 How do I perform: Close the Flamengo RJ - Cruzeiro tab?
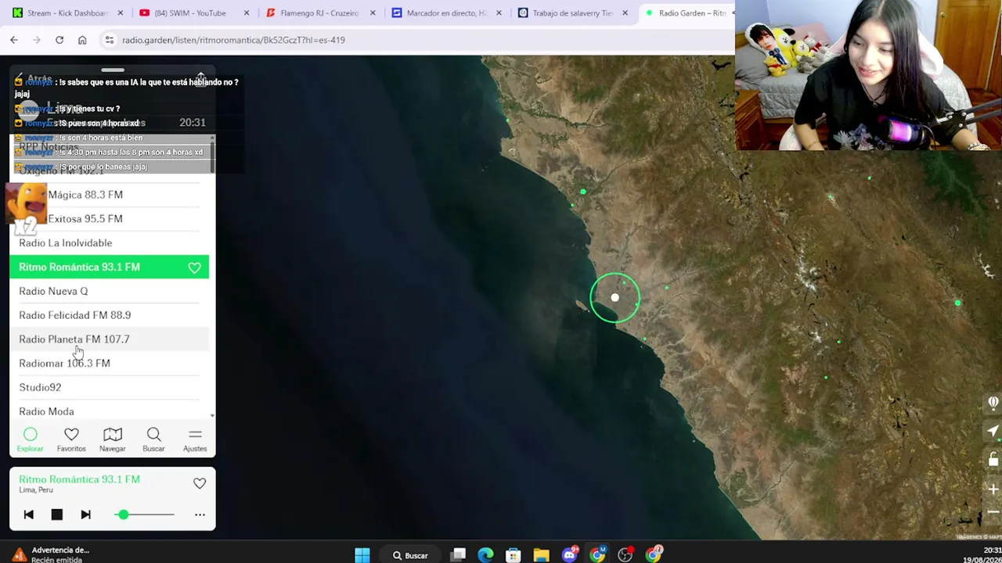click(x=373, y=13)
